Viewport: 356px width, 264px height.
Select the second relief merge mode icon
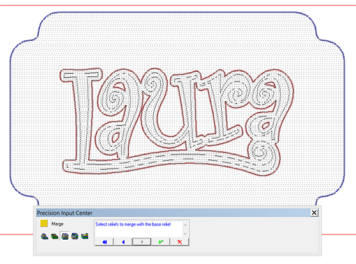[55, 236]
